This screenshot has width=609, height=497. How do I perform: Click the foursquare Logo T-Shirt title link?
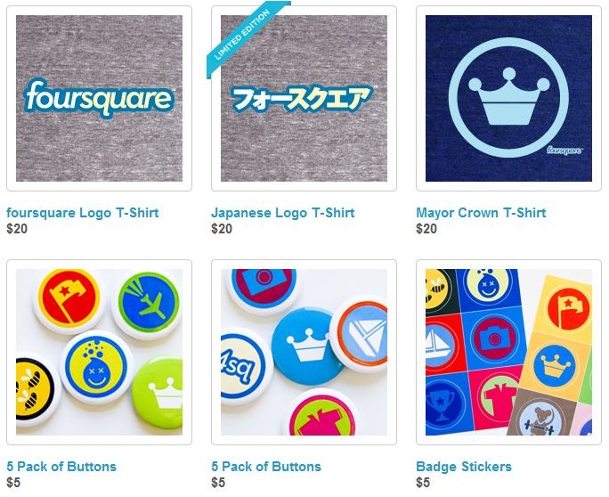[82, 213]
